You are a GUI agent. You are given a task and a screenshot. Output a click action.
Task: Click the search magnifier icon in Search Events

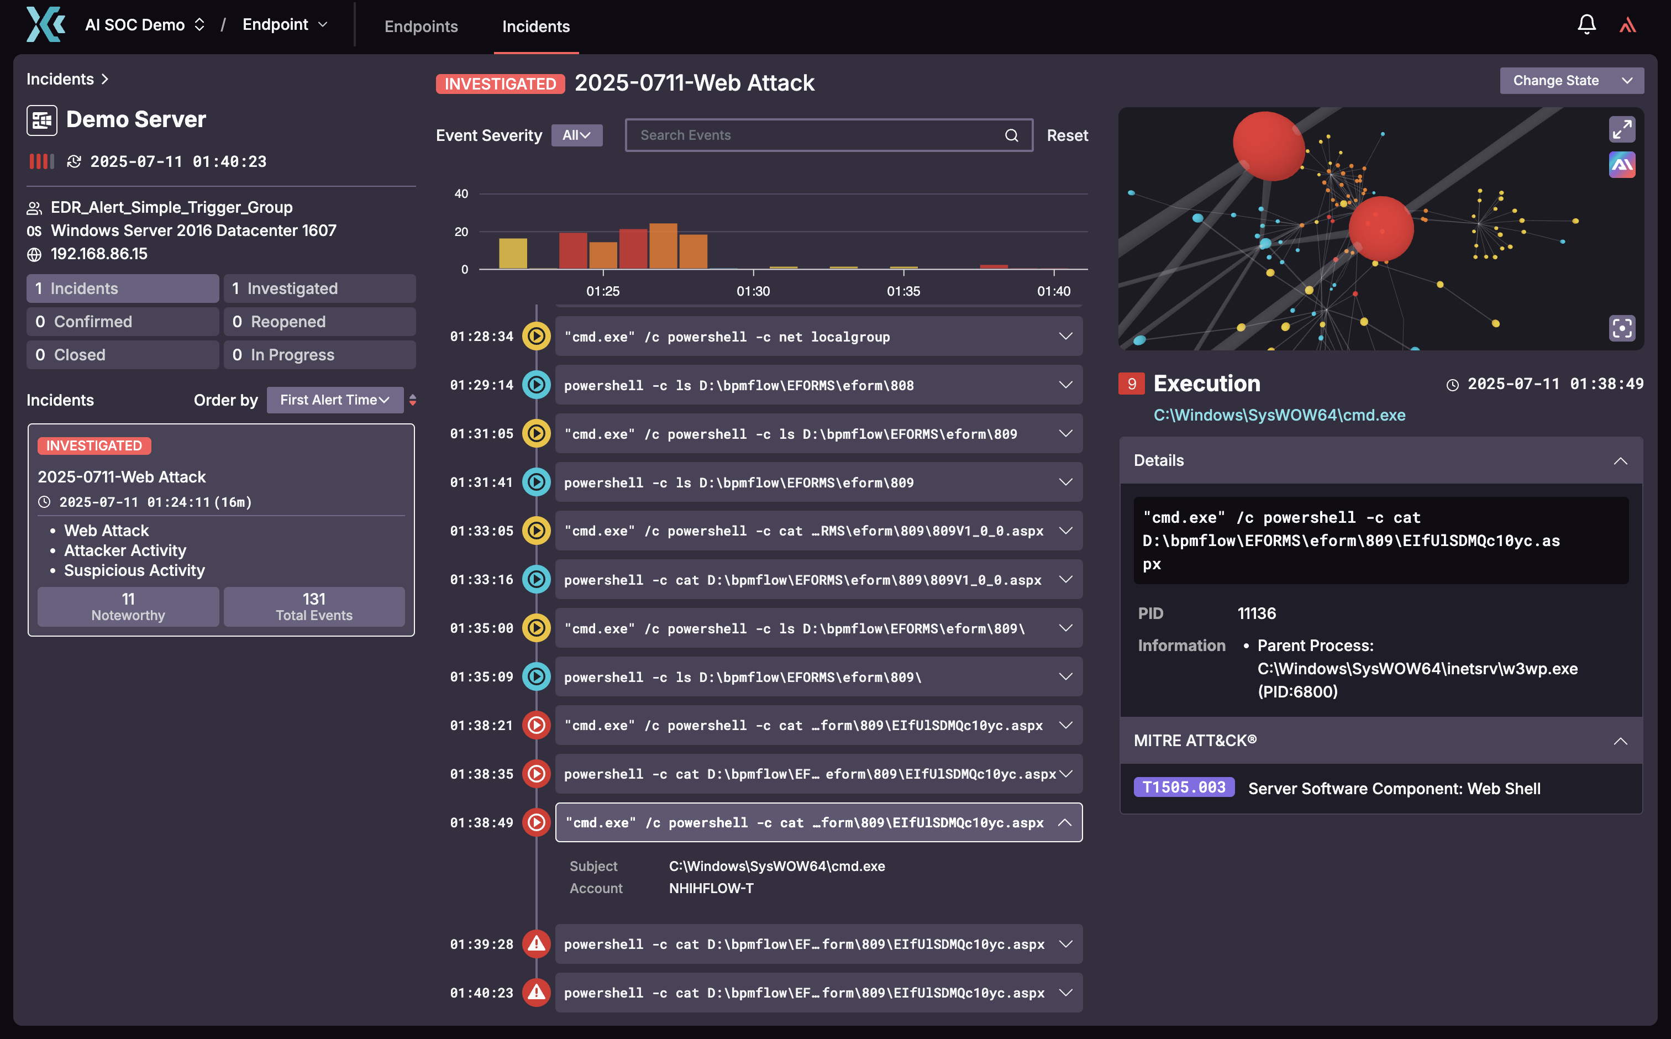point(1011,135)
